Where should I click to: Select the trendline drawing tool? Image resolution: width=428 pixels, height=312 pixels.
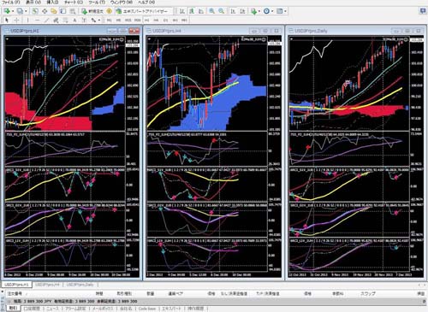point(47,21)
